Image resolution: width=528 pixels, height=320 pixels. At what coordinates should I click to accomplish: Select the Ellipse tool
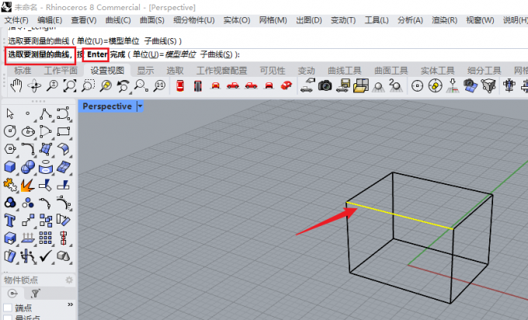point(28,131)
